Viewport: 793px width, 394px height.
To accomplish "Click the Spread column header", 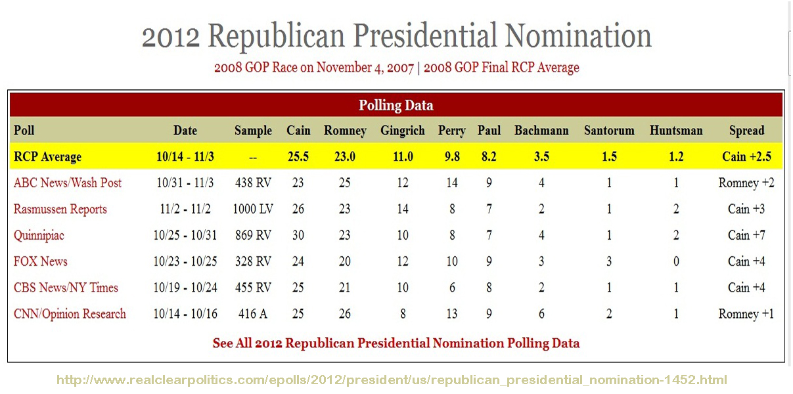I will [746, 131].
